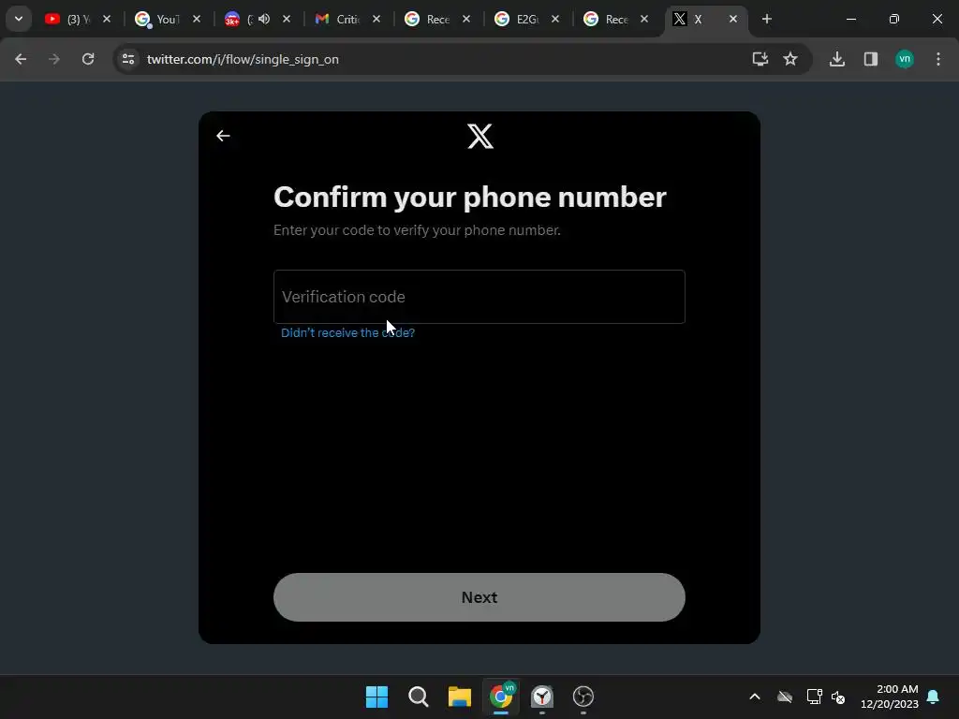Image resolution: width=959 pixels, height=719 pixels.
Task: Click the address bar URL twitter.com/i/flow/single_sign_on
Action: tap(243, 59)
